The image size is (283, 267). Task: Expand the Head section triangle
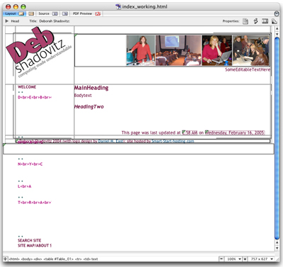[x=7, y=21]
